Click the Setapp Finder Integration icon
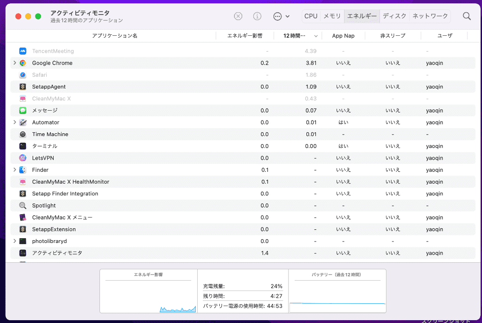This screenshot has width=482, height=323. point(23,194)
